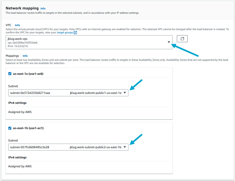235x181 pixels.
Task: Follow the target groups hyperlink
Action: click(x=65, y=33)
